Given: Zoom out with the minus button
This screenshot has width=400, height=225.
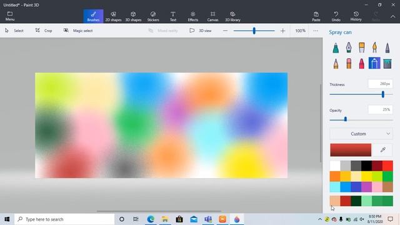Looking at the screenshot, I should coord(225,31).
